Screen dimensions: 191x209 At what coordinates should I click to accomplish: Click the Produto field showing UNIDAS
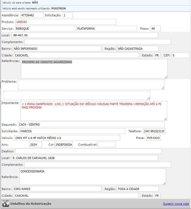click(65, 22)
